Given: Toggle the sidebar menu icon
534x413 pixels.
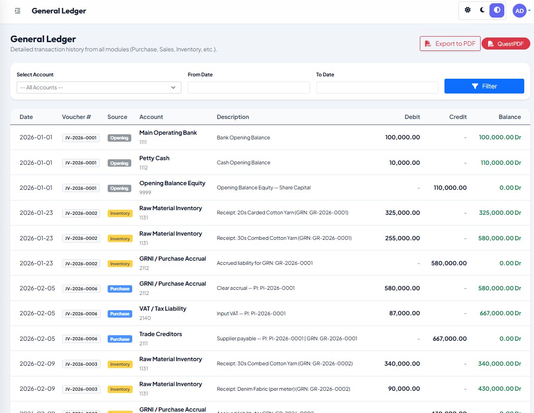Looking at the screenshot, I should click(18, 11).
